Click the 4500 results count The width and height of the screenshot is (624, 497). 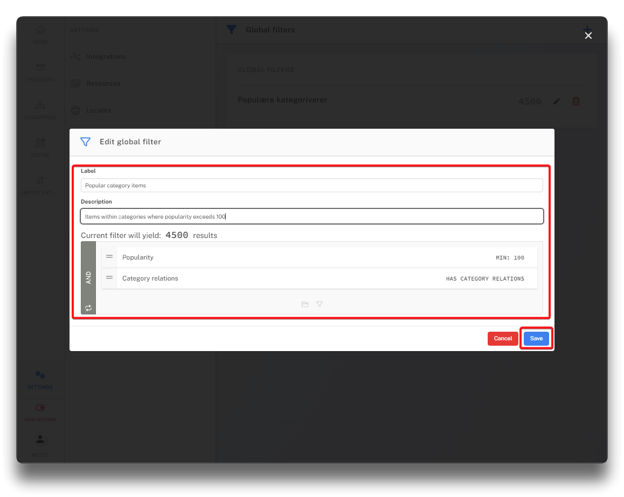(177, 235)
